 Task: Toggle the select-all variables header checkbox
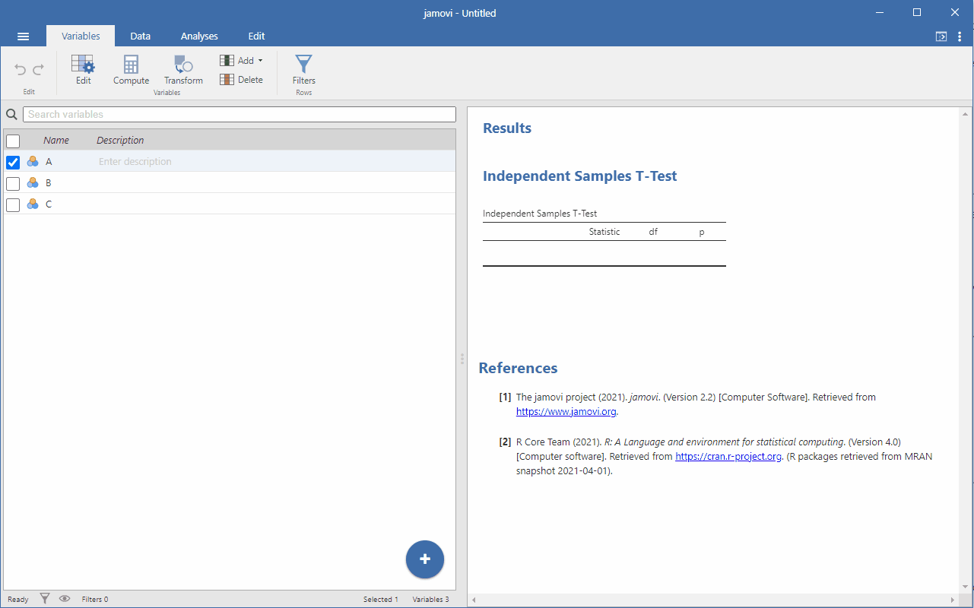coord(13,141)
